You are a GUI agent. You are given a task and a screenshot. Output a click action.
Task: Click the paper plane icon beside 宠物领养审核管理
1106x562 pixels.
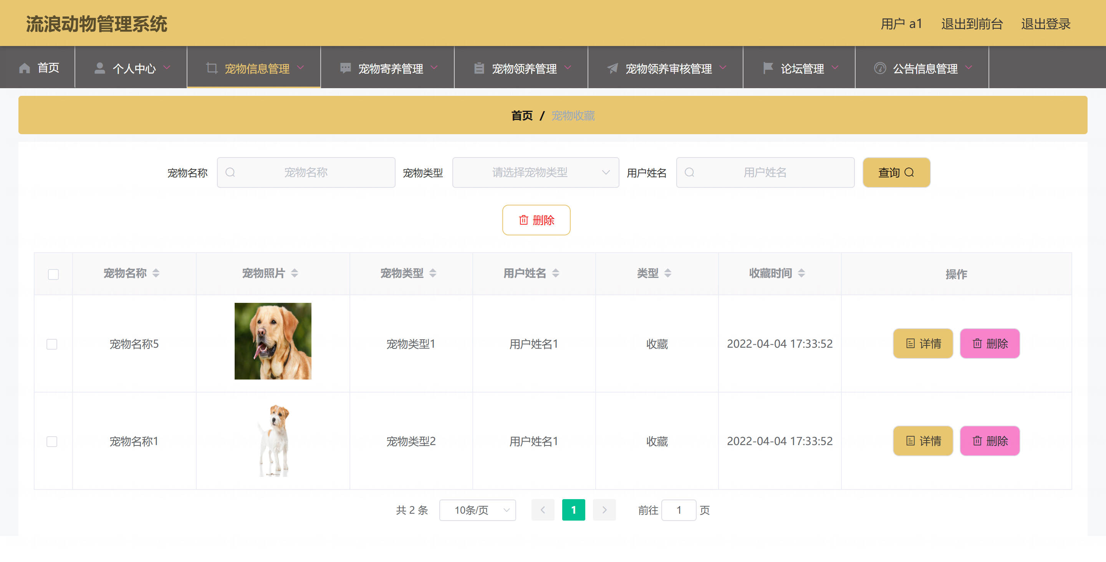(x=612, y=68)
